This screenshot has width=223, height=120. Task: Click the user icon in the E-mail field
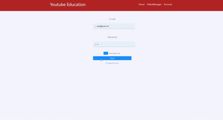pyautogui.click(x=95, y=27)
